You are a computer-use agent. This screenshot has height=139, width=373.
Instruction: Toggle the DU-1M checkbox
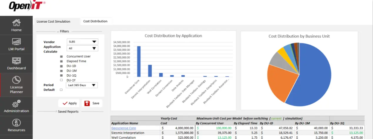[61, 71]
